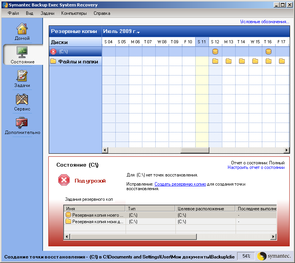This screenshot has width=295, height=263.
Task: Click the Имя column header
Action: 95,208
